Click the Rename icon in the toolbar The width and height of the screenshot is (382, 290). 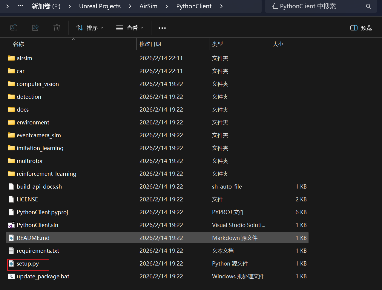pos(14,28)
